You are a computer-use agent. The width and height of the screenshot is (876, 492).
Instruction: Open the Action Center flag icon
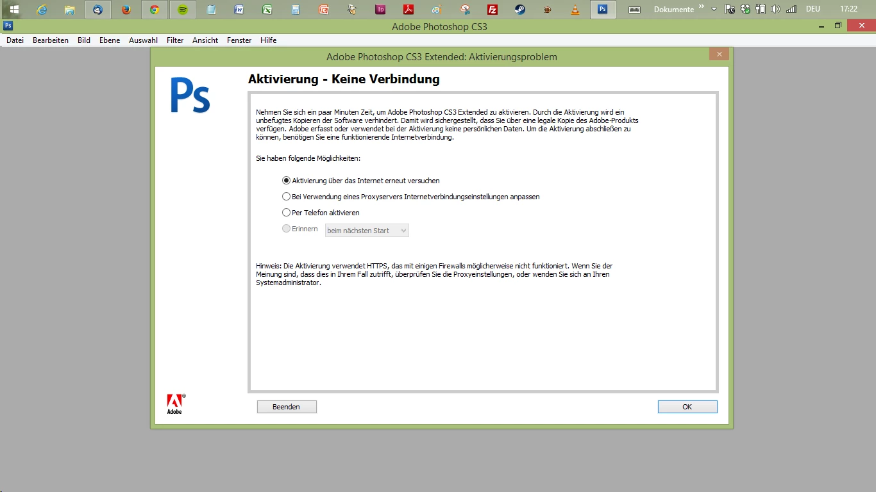coord(730,10)
